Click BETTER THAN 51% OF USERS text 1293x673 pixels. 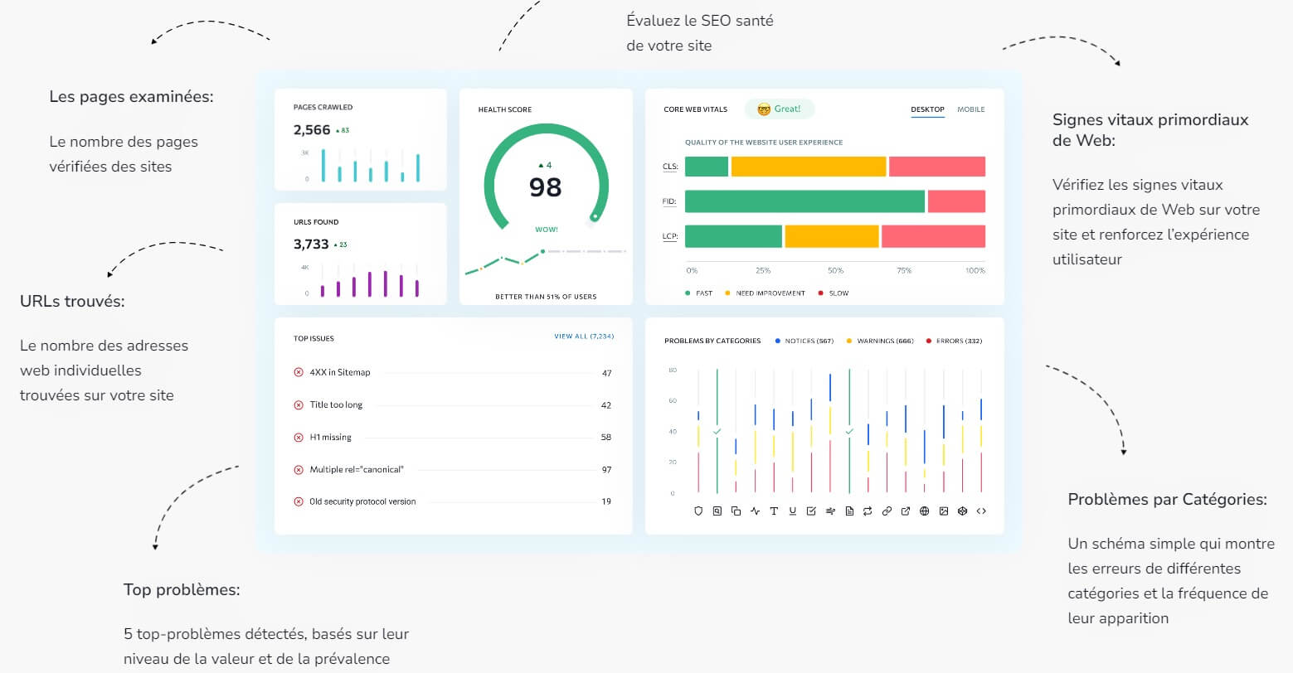(546, 297)
